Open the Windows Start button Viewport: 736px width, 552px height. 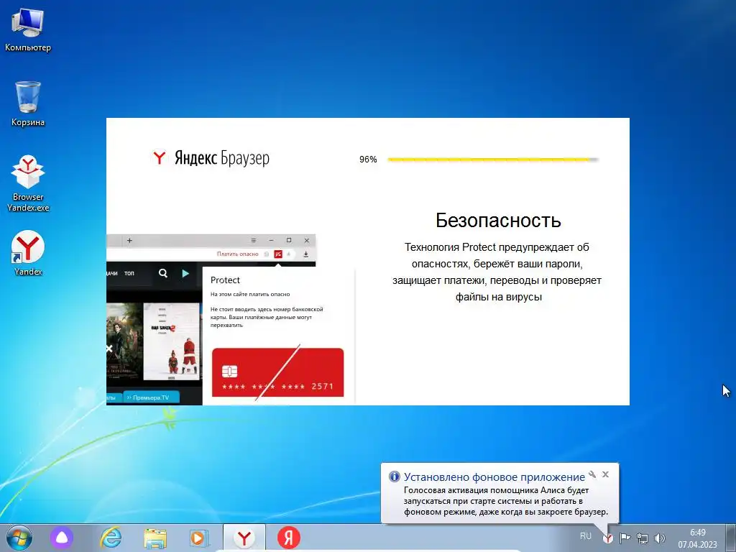click(x=19, y=538)
